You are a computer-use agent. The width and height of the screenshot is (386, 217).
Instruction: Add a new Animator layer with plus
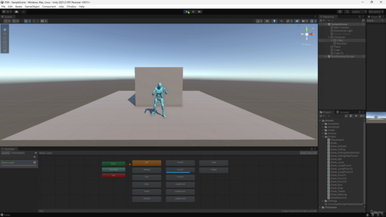tap(34, 157)
